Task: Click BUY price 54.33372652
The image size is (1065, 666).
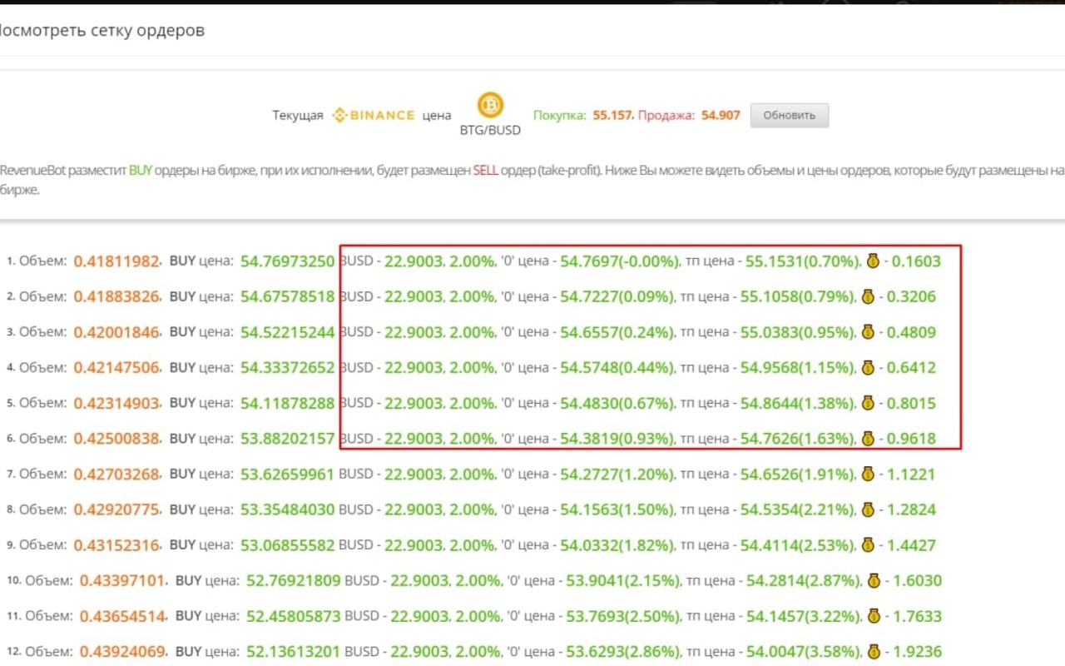Action: pyautogui.click(x=287, y=367)
